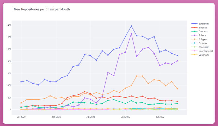The width and height of the screenshot is (218, 126).
Task: Toggle the Binance series in the legend
Action: 199,27
